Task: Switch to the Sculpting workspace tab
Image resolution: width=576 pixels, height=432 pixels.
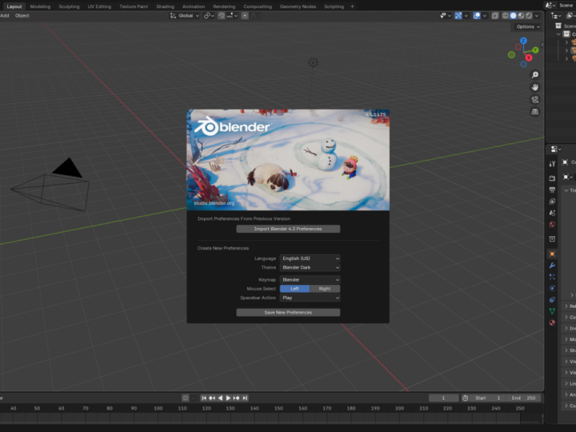Action: click(x=69, y=6)
